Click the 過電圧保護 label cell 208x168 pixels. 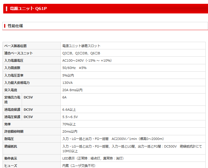pyautogui.click(x=12, y=117)
